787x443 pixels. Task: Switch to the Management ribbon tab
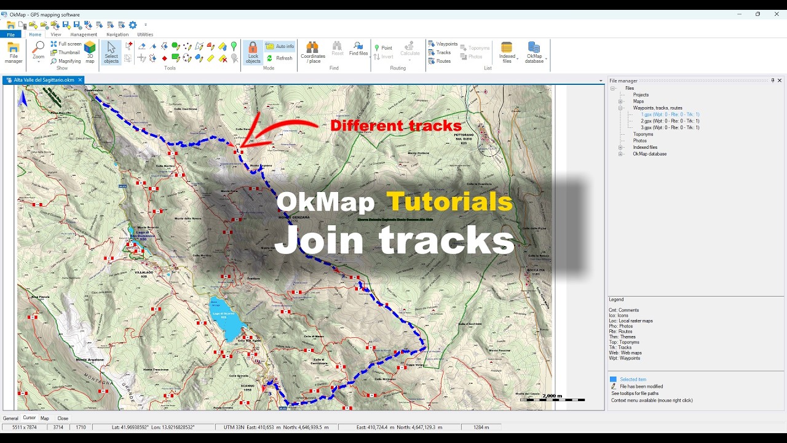[x=84, y=34]
